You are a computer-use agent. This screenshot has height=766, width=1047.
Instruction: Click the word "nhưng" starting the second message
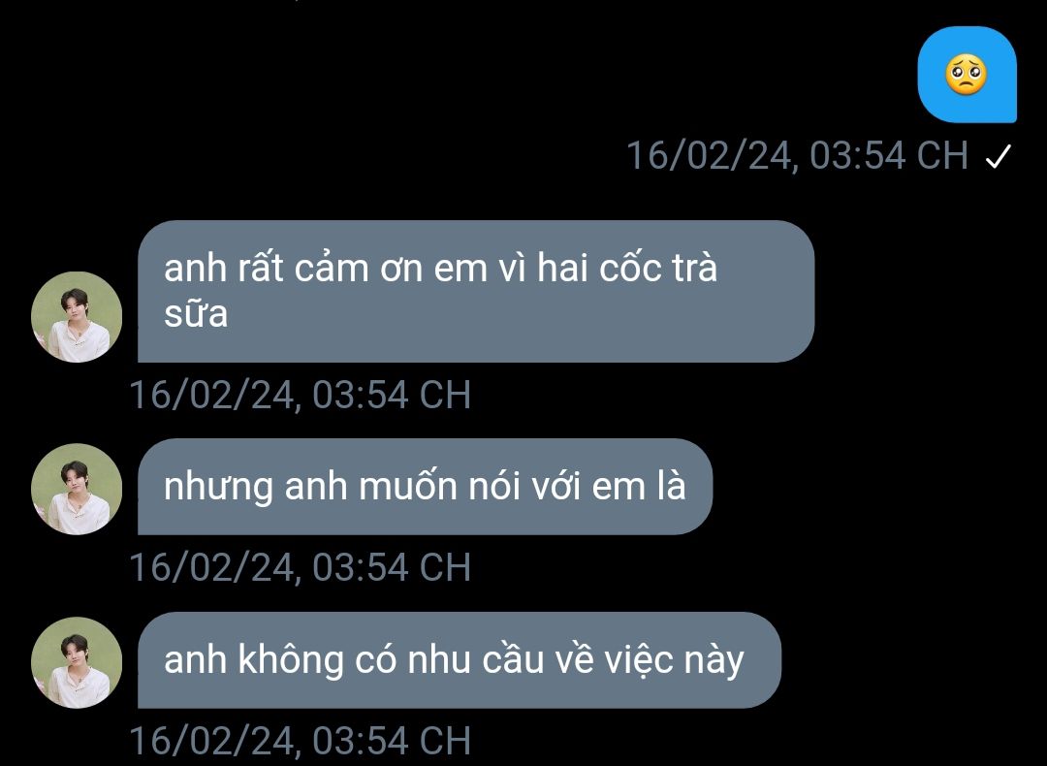218,488
